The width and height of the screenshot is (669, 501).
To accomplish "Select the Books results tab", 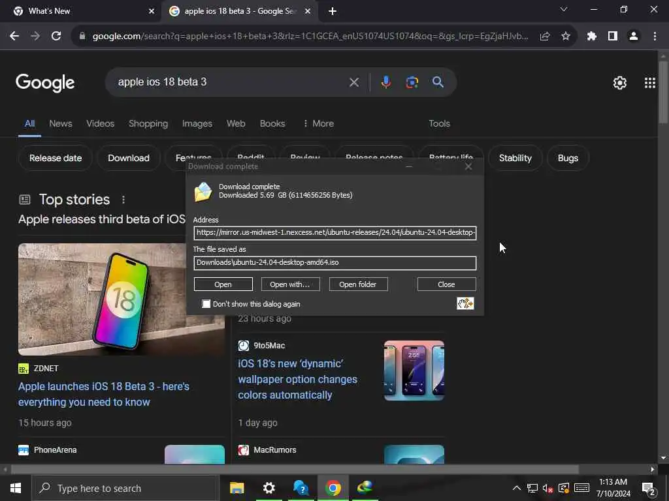I will coord(272,123).
